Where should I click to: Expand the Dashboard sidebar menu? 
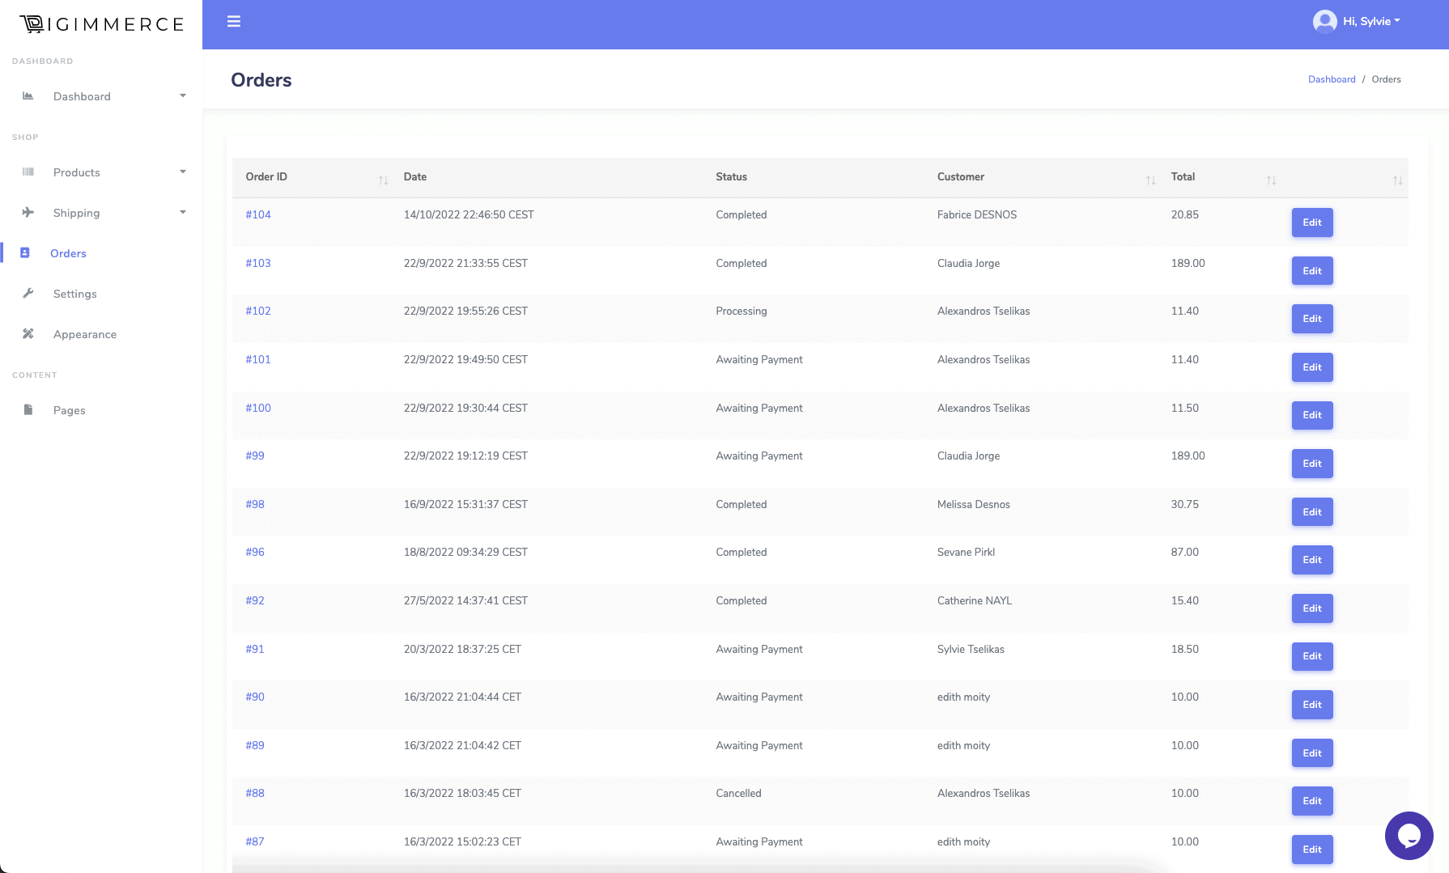pos(183,96)
